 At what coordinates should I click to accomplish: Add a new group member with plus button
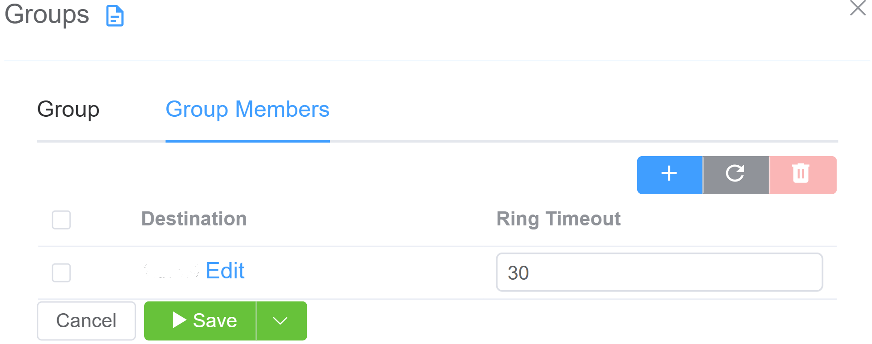point(669,175)
